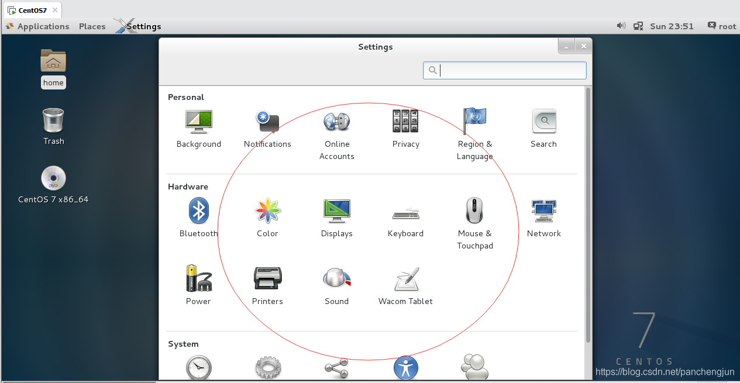Click the network status icon in top bar

coord(639,26)
